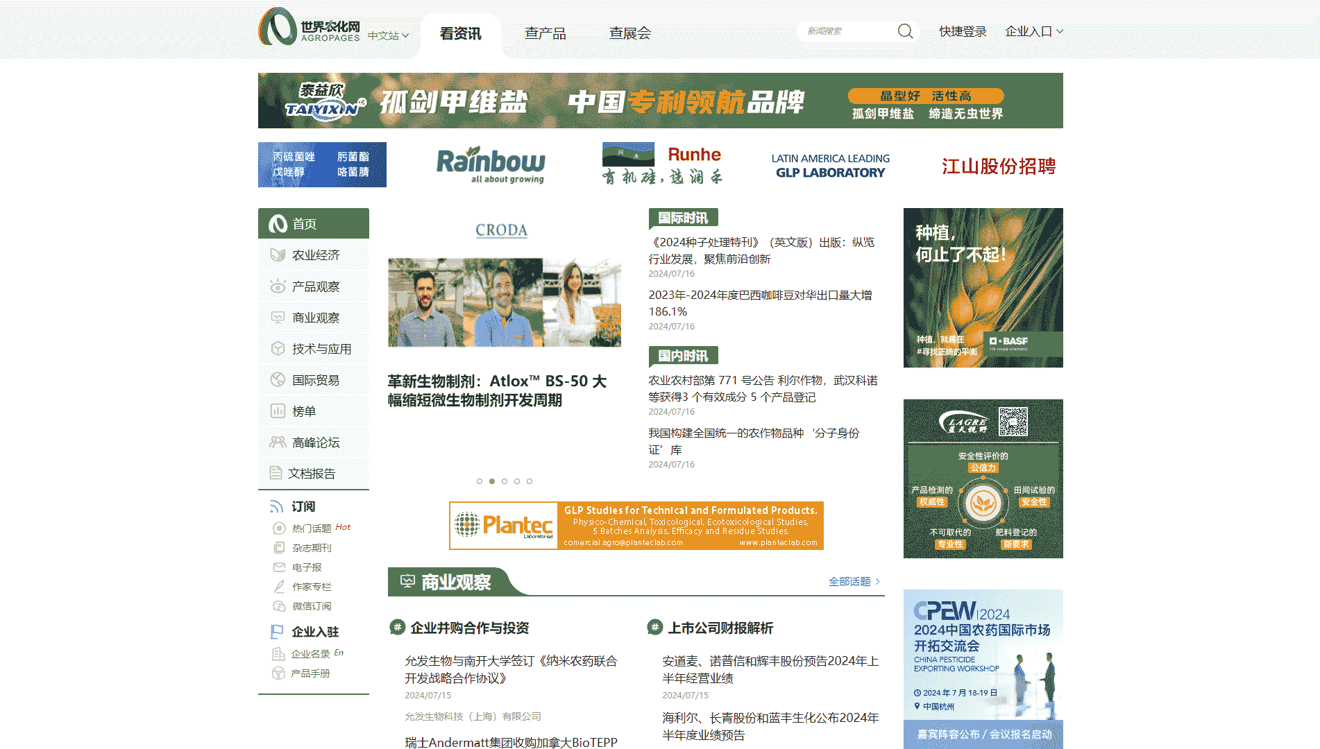
Task: Open 全部话题 with the arrow
Action: click(x=854, y=581)
